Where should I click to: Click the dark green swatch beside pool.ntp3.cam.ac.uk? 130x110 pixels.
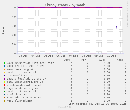pos(4,91)
